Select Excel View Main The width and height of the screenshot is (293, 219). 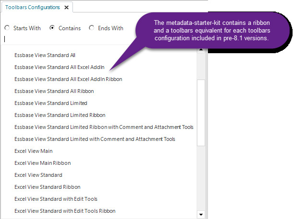[34, 151]
